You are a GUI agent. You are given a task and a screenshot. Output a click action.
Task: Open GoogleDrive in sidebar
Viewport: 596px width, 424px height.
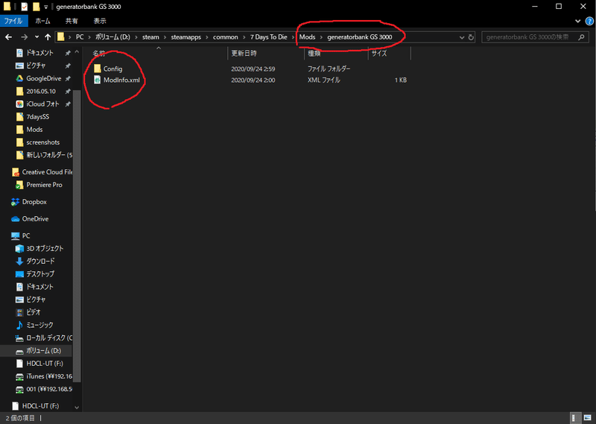pos(43,78)
